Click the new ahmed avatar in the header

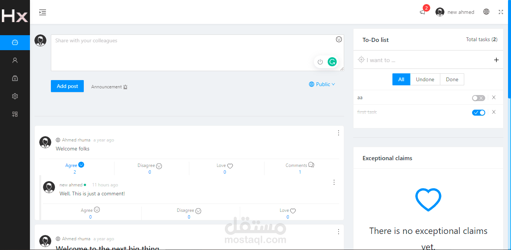coord(440,12)
